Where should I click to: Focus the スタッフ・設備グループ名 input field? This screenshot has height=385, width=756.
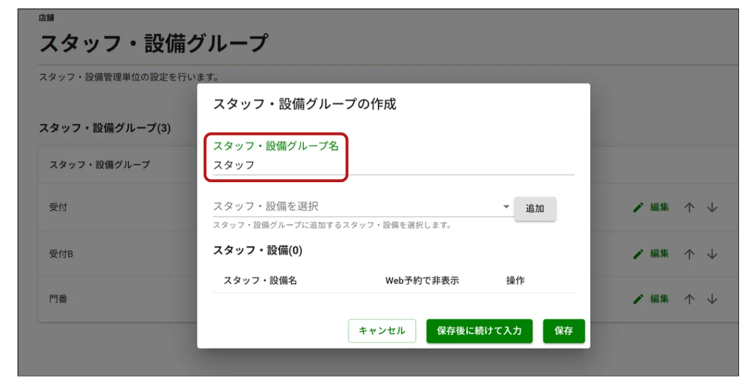(x=393, y=165)
